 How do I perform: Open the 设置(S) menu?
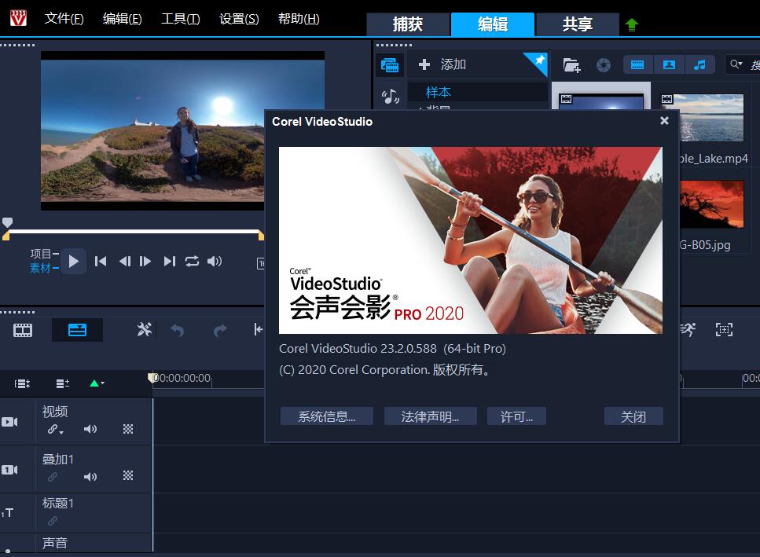(x=239, y=19)
